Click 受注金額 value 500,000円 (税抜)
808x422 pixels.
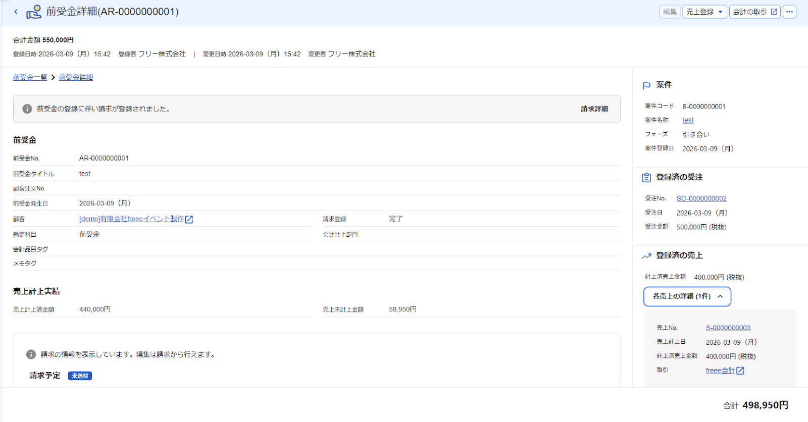point(701,227)
